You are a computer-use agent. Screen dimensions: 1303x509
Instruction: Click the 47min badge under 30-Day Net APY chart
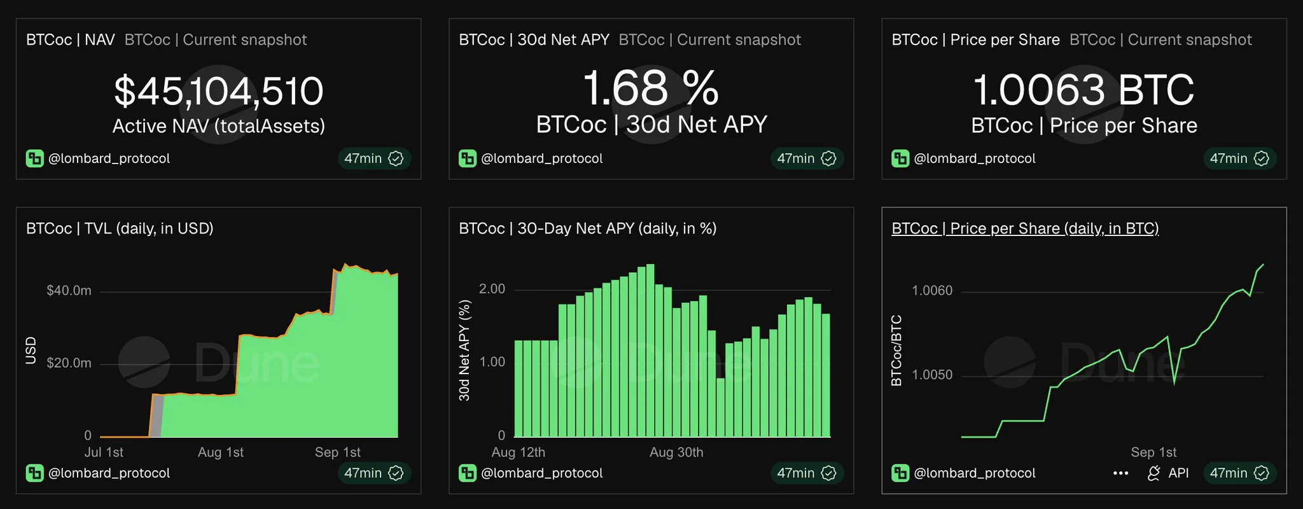pos(807,473)
